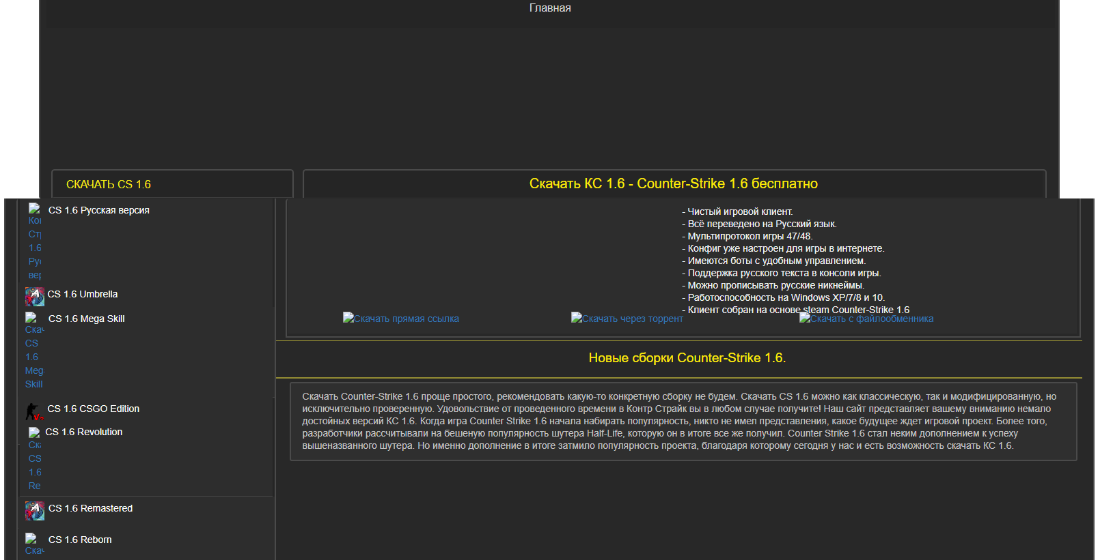The width and height of the screenshot is (1113, 560).
Task: Open CS 1.6 Remastered link
Action: point(91,508)
